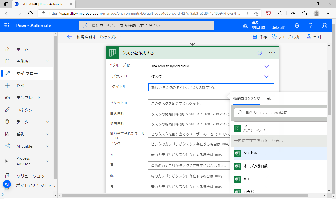Click the browser address bar URL
This screenshot has width=336, height=199.
[x=144, y=13]
